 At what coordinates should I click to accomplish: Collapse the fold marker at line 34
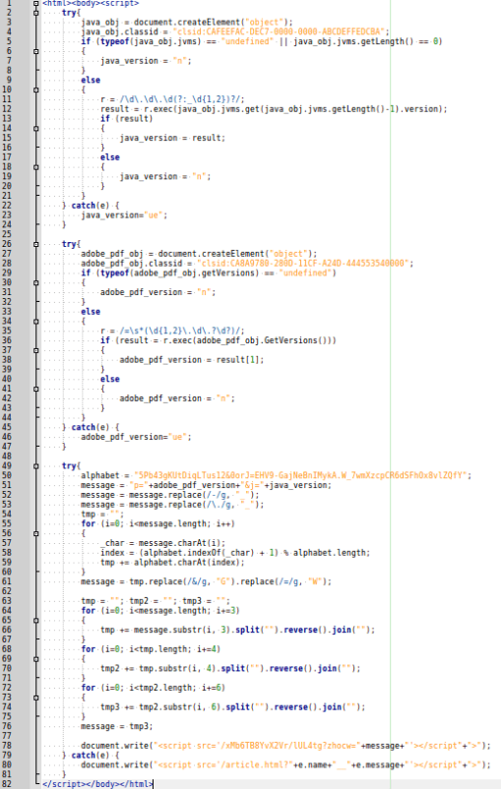35,322
